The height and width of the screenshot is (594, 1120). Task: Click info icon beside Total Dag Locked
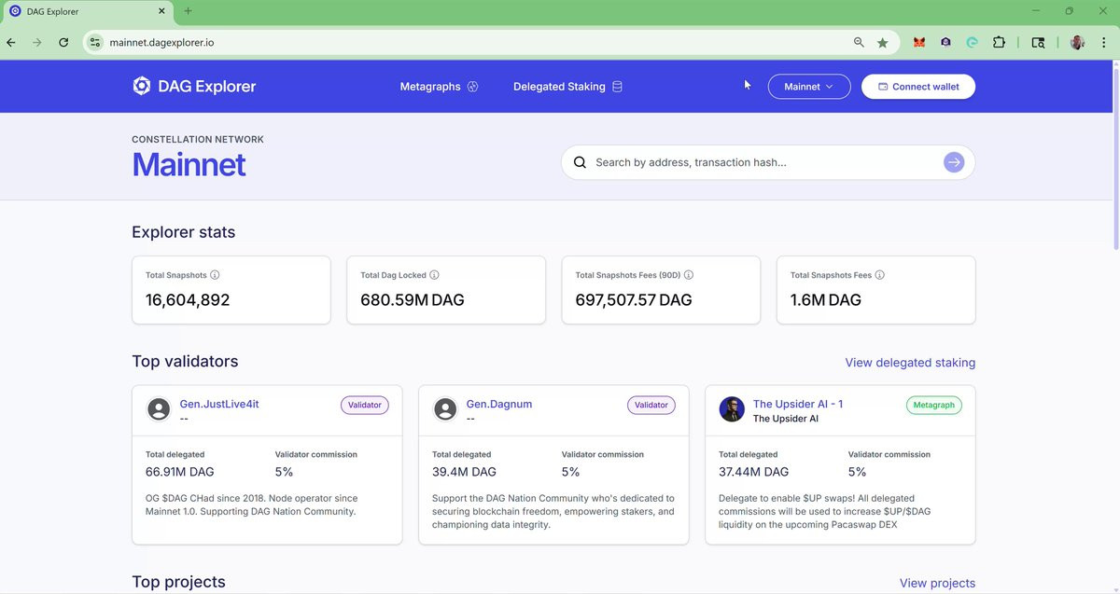[434, 275]
